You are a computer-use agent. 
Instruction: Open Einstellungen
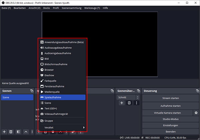click(171, 125)
